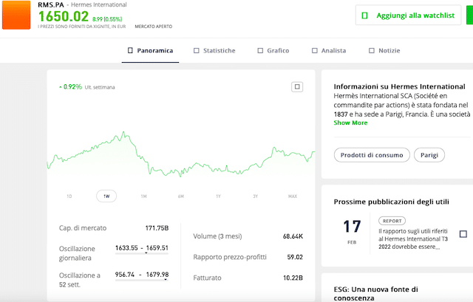Click the Parigi tag
This screenshot has width=473, height=302.
point(429,155)
